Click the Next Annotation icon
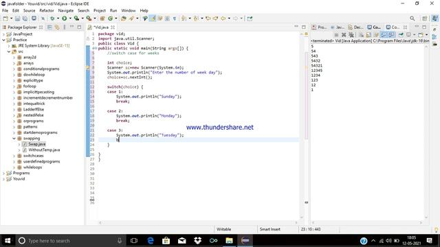 tap(184, 19)
